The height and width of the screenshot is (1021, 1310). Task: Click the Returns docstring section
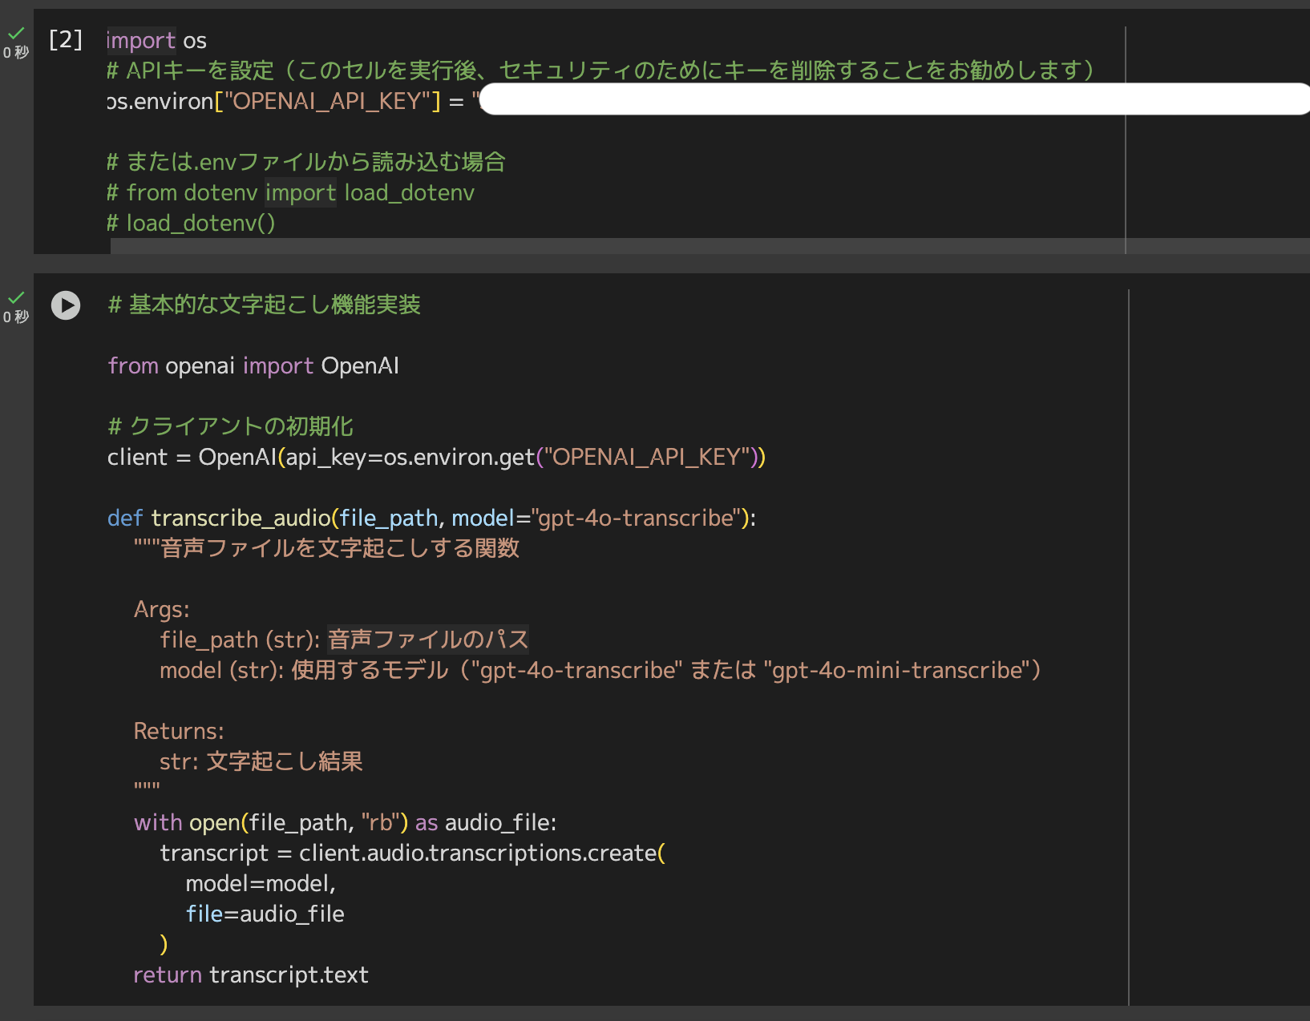tap(178, 730)
